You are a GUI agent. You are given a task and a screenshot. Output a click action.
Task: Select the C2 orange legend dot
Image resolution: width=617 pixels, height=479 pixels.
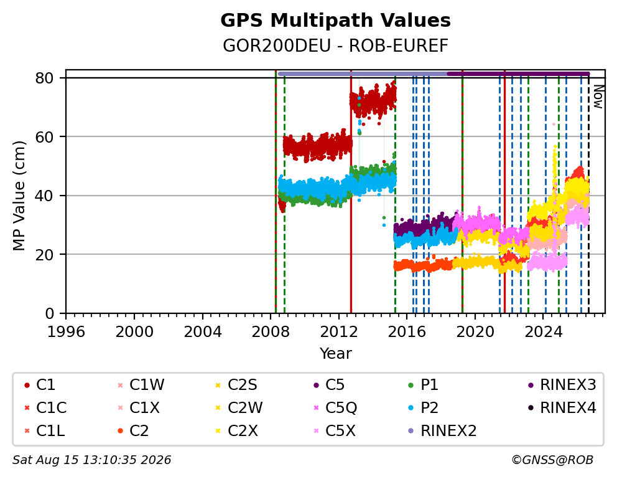click(121, 430)
